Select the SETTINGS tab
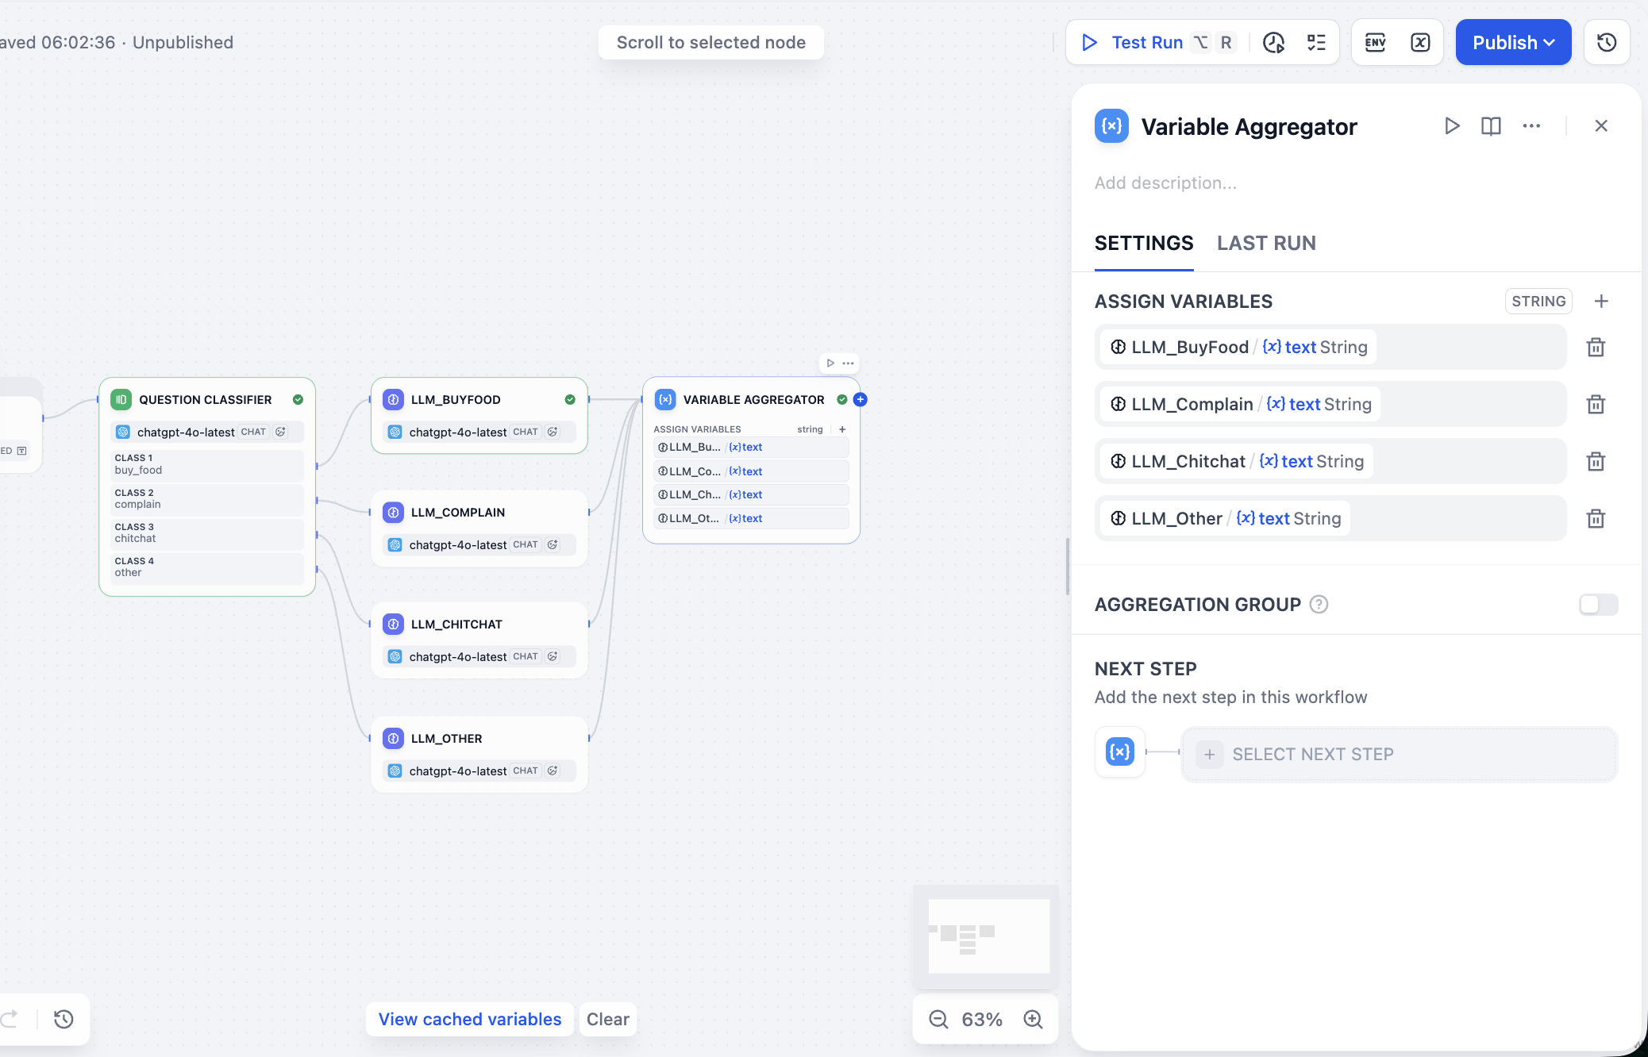This screenshot has width=1648, height=1057. (x=1143, y=243)
